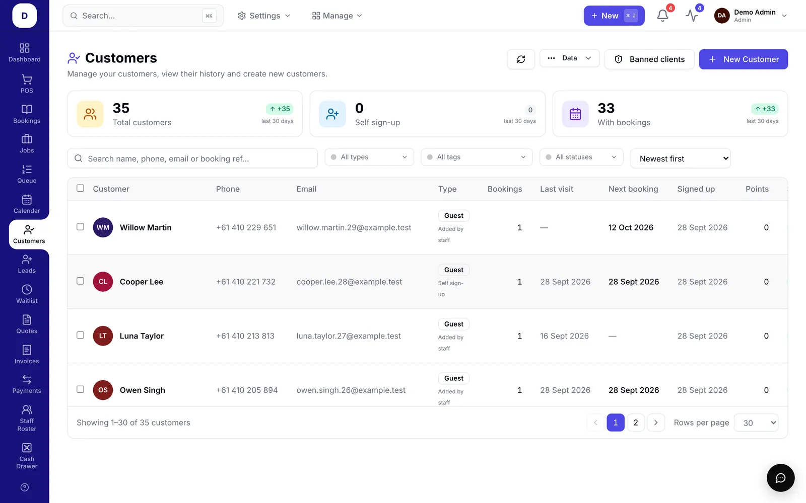Screen dimensions: 806x503
Task: Focus the customer search name field
Action: pyautogui.click(x=192, y=158)
